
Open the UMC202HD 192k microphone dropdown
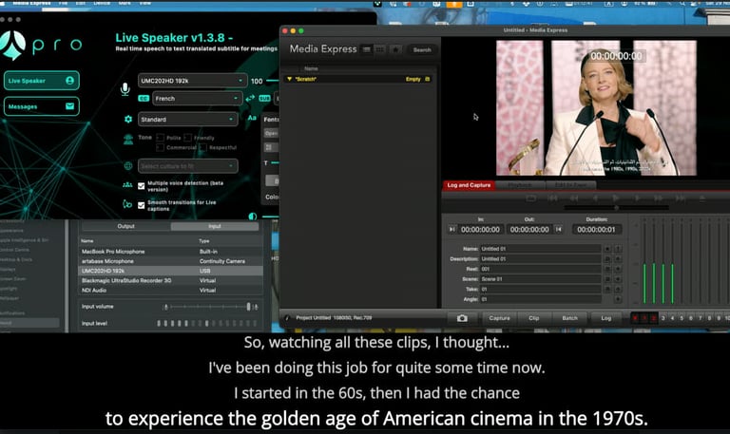[192, 81]
